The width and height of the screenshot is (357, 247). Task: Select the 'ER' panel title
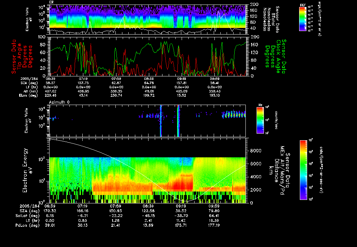51,2
